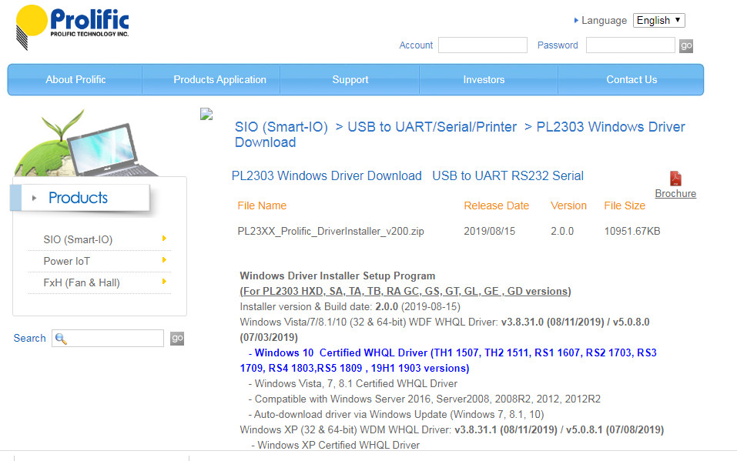Click the Version column header

click(569, 205)
